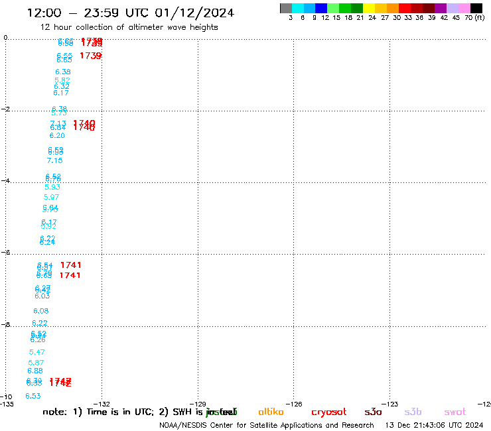
Task: Click the -132 longitude axis label
Action: 102,404
